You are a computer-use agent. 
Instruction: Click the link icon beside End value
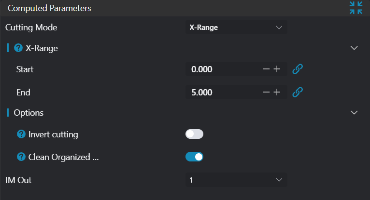tap(298, 92)
